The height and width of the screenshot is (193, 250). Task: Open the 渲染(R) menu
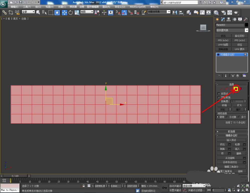tap(106, 7)
